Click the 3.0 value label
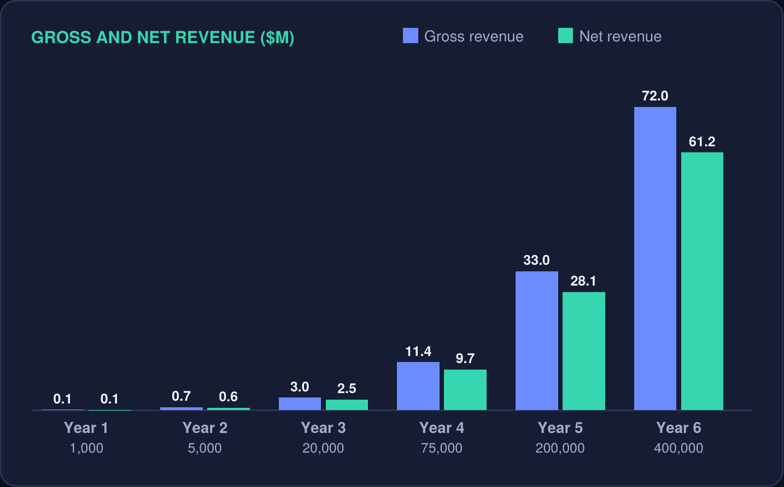Viewport: 784px width, 487px height. point(300,387)
